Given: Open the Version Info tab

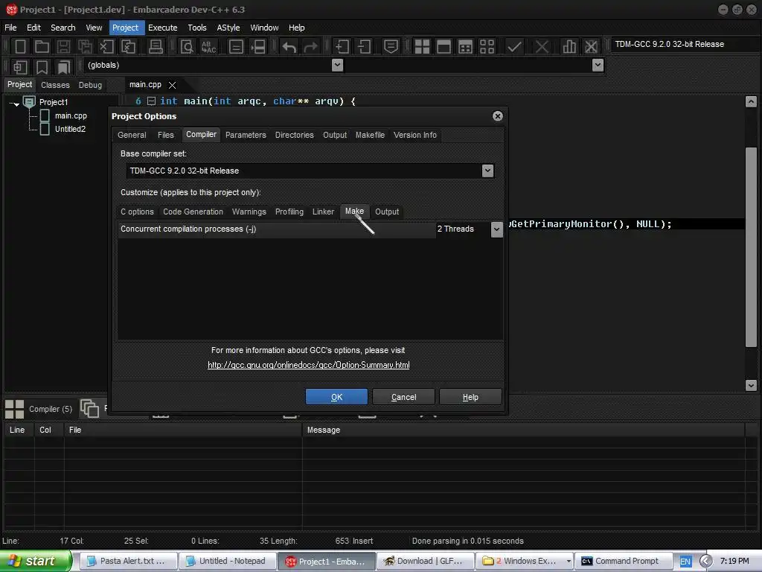Looking at the screenshot, I should (415, 136).
